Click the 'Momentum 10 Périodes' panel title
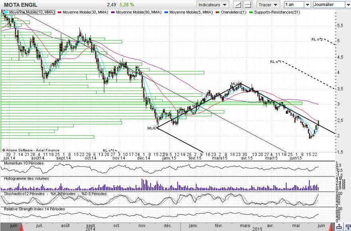 click(x=24, y=163)
